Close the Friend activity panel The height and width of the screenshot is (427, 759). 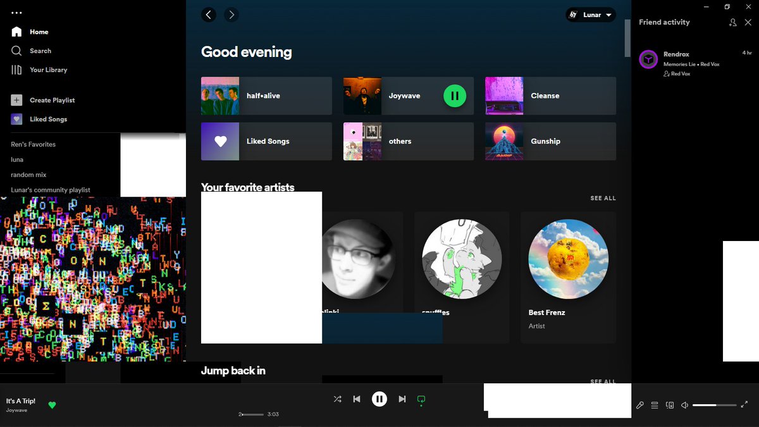(748, 22)
